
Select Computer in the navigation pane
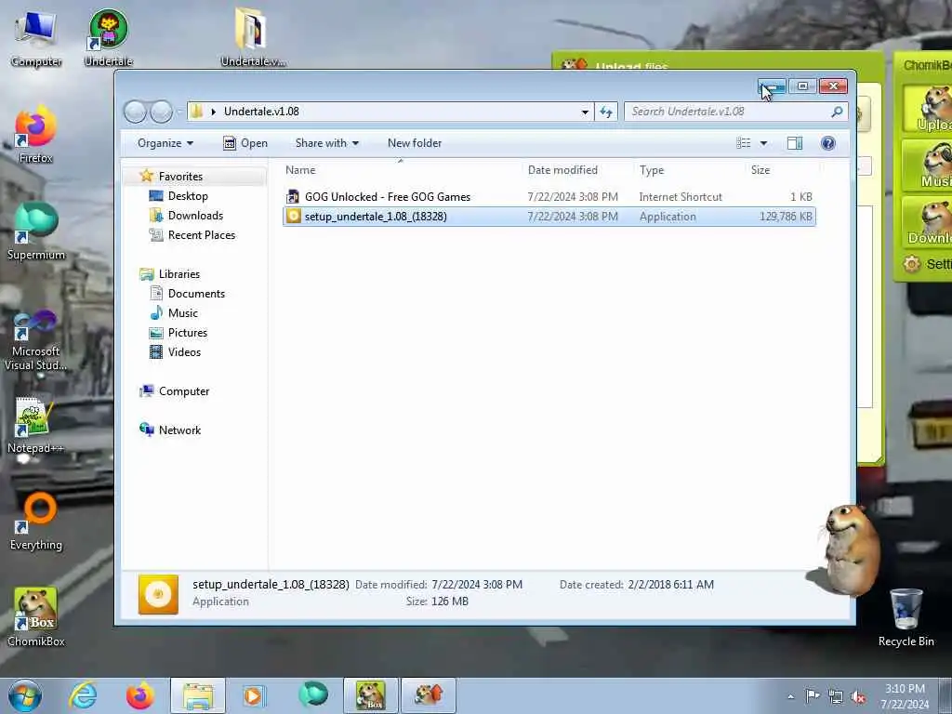tap(184, 391)
